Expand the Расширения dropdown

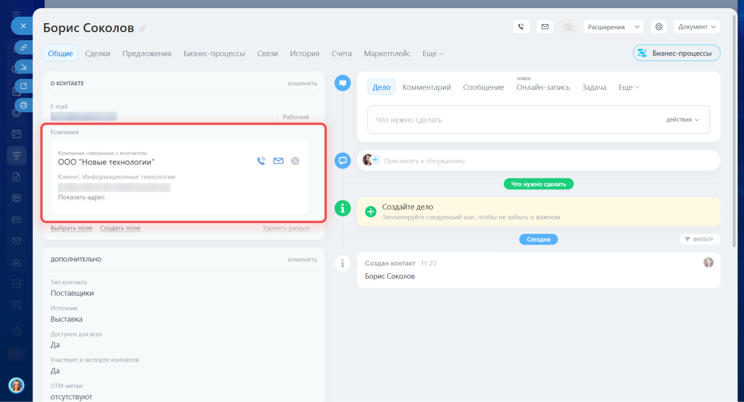pyautogui.click(x=637, y=27)
